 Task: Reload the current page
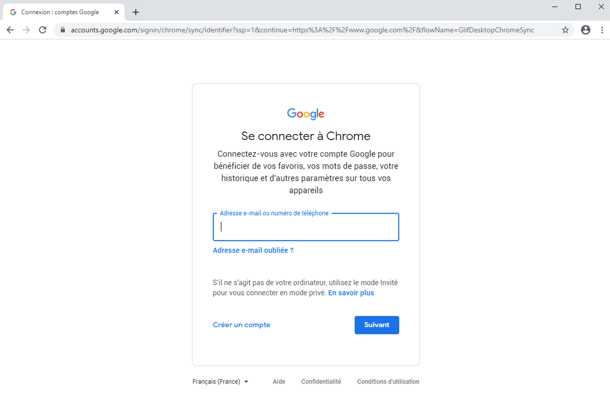[43, 30]
